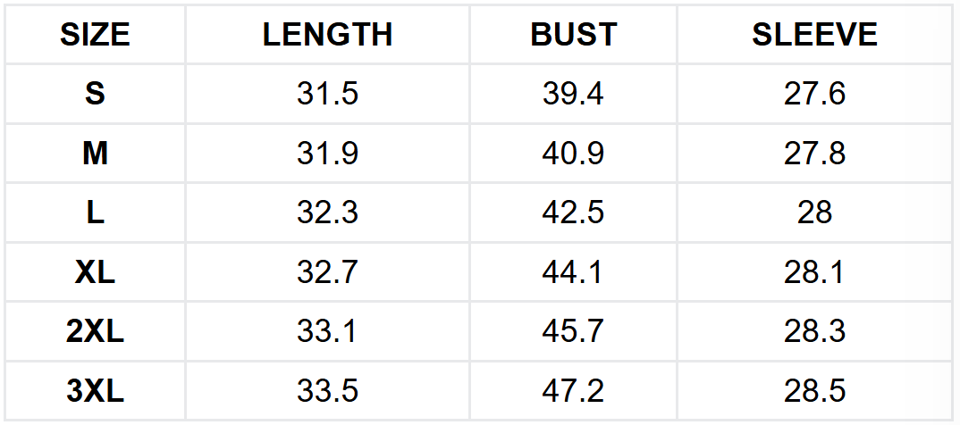This screenshot has width=960, height=425.
Task: Click the bust value 45.7
Action: [x=573, y=332]
